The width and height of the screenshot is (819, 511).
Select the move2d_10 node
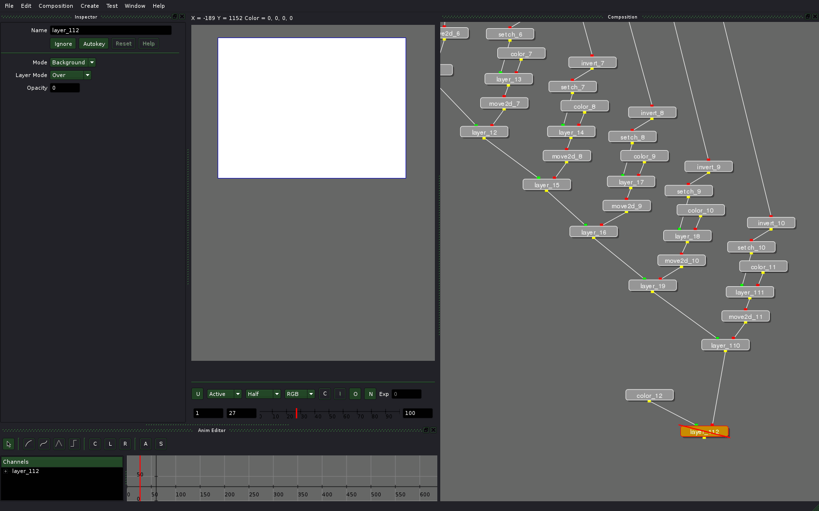(681, 260)
